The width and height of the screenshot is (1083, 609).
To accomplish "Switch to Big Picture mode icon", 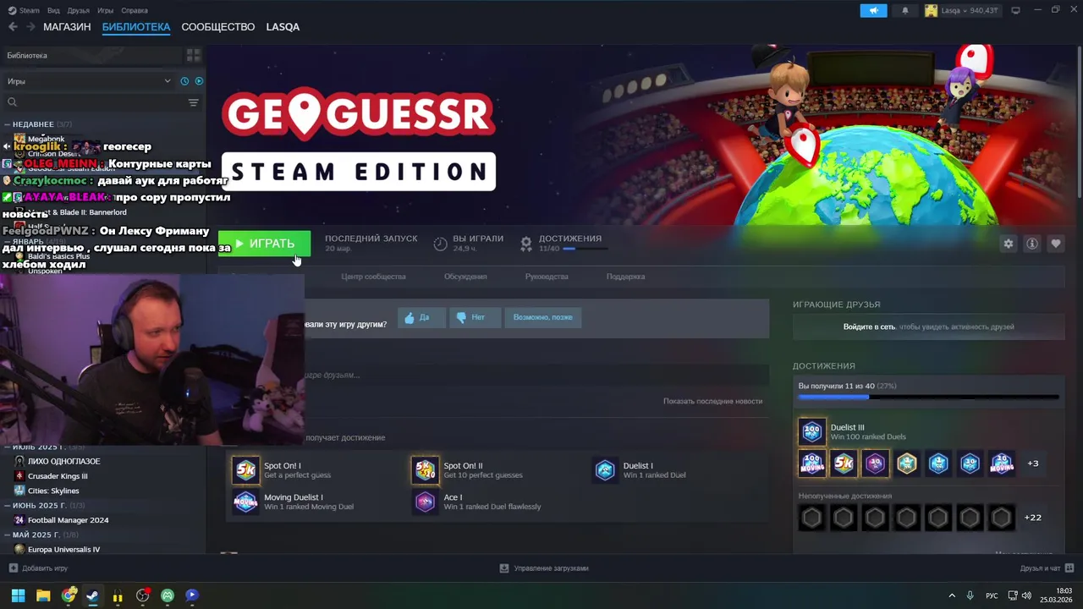I will point(1016,10).
